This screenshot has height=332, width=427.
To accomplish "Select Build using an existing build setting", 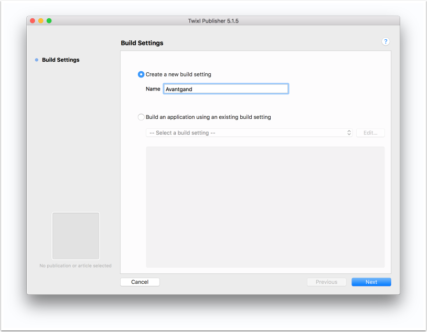I will [x=141, y=117].
